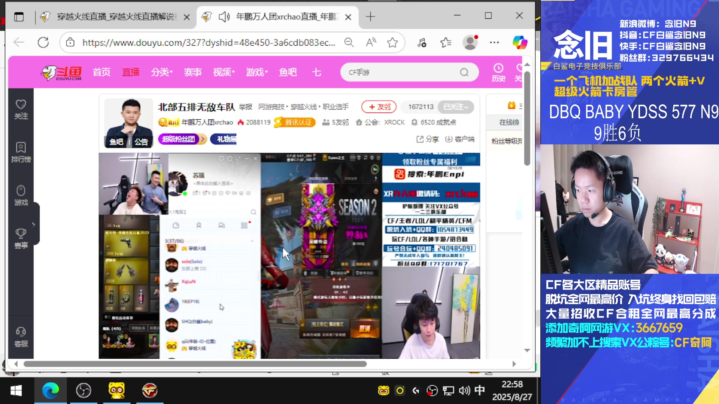719x404 pixels.
Task: Click the 友邻 button
Action: pos(380,107)
